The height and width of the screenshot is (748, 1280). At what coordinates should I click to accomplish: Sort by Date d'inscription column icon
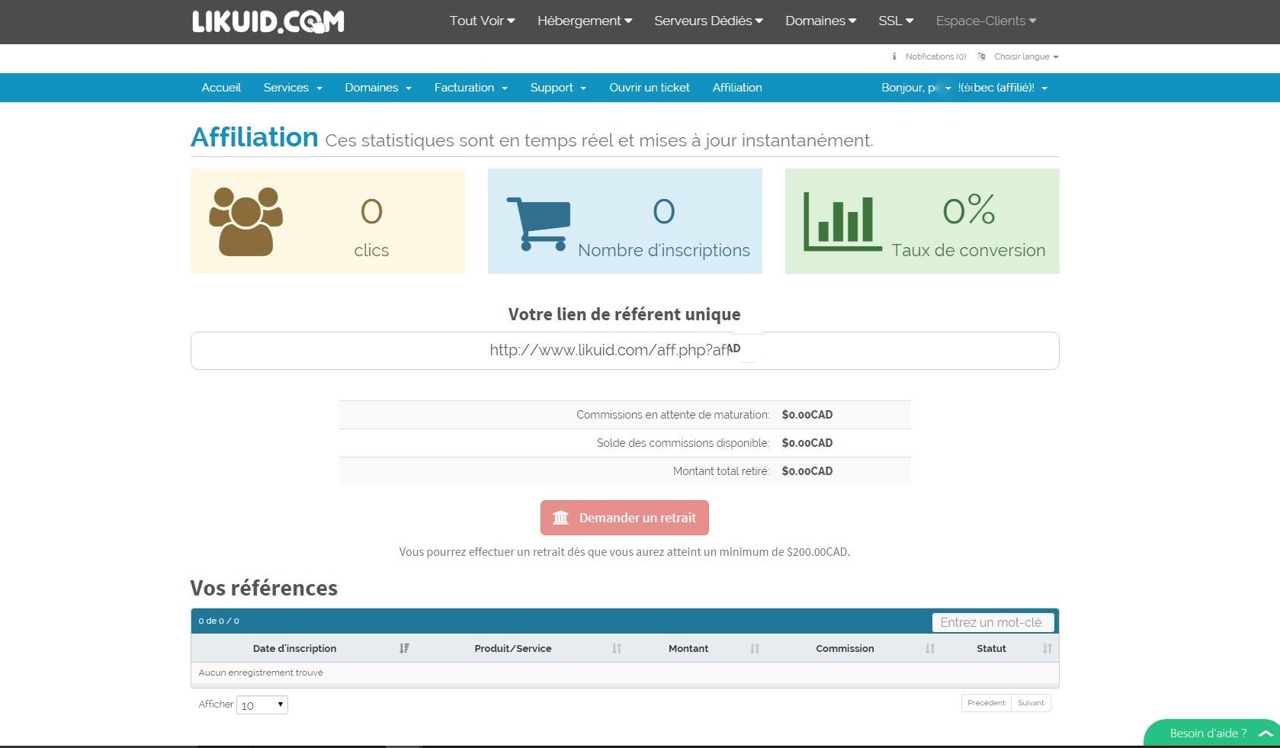(x=404, y=648)
